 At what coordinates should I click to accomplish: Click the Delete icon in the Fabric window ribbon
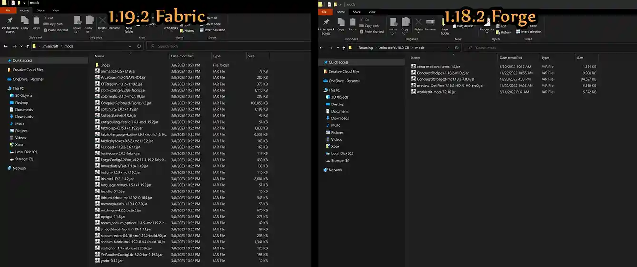click(102, 23)
